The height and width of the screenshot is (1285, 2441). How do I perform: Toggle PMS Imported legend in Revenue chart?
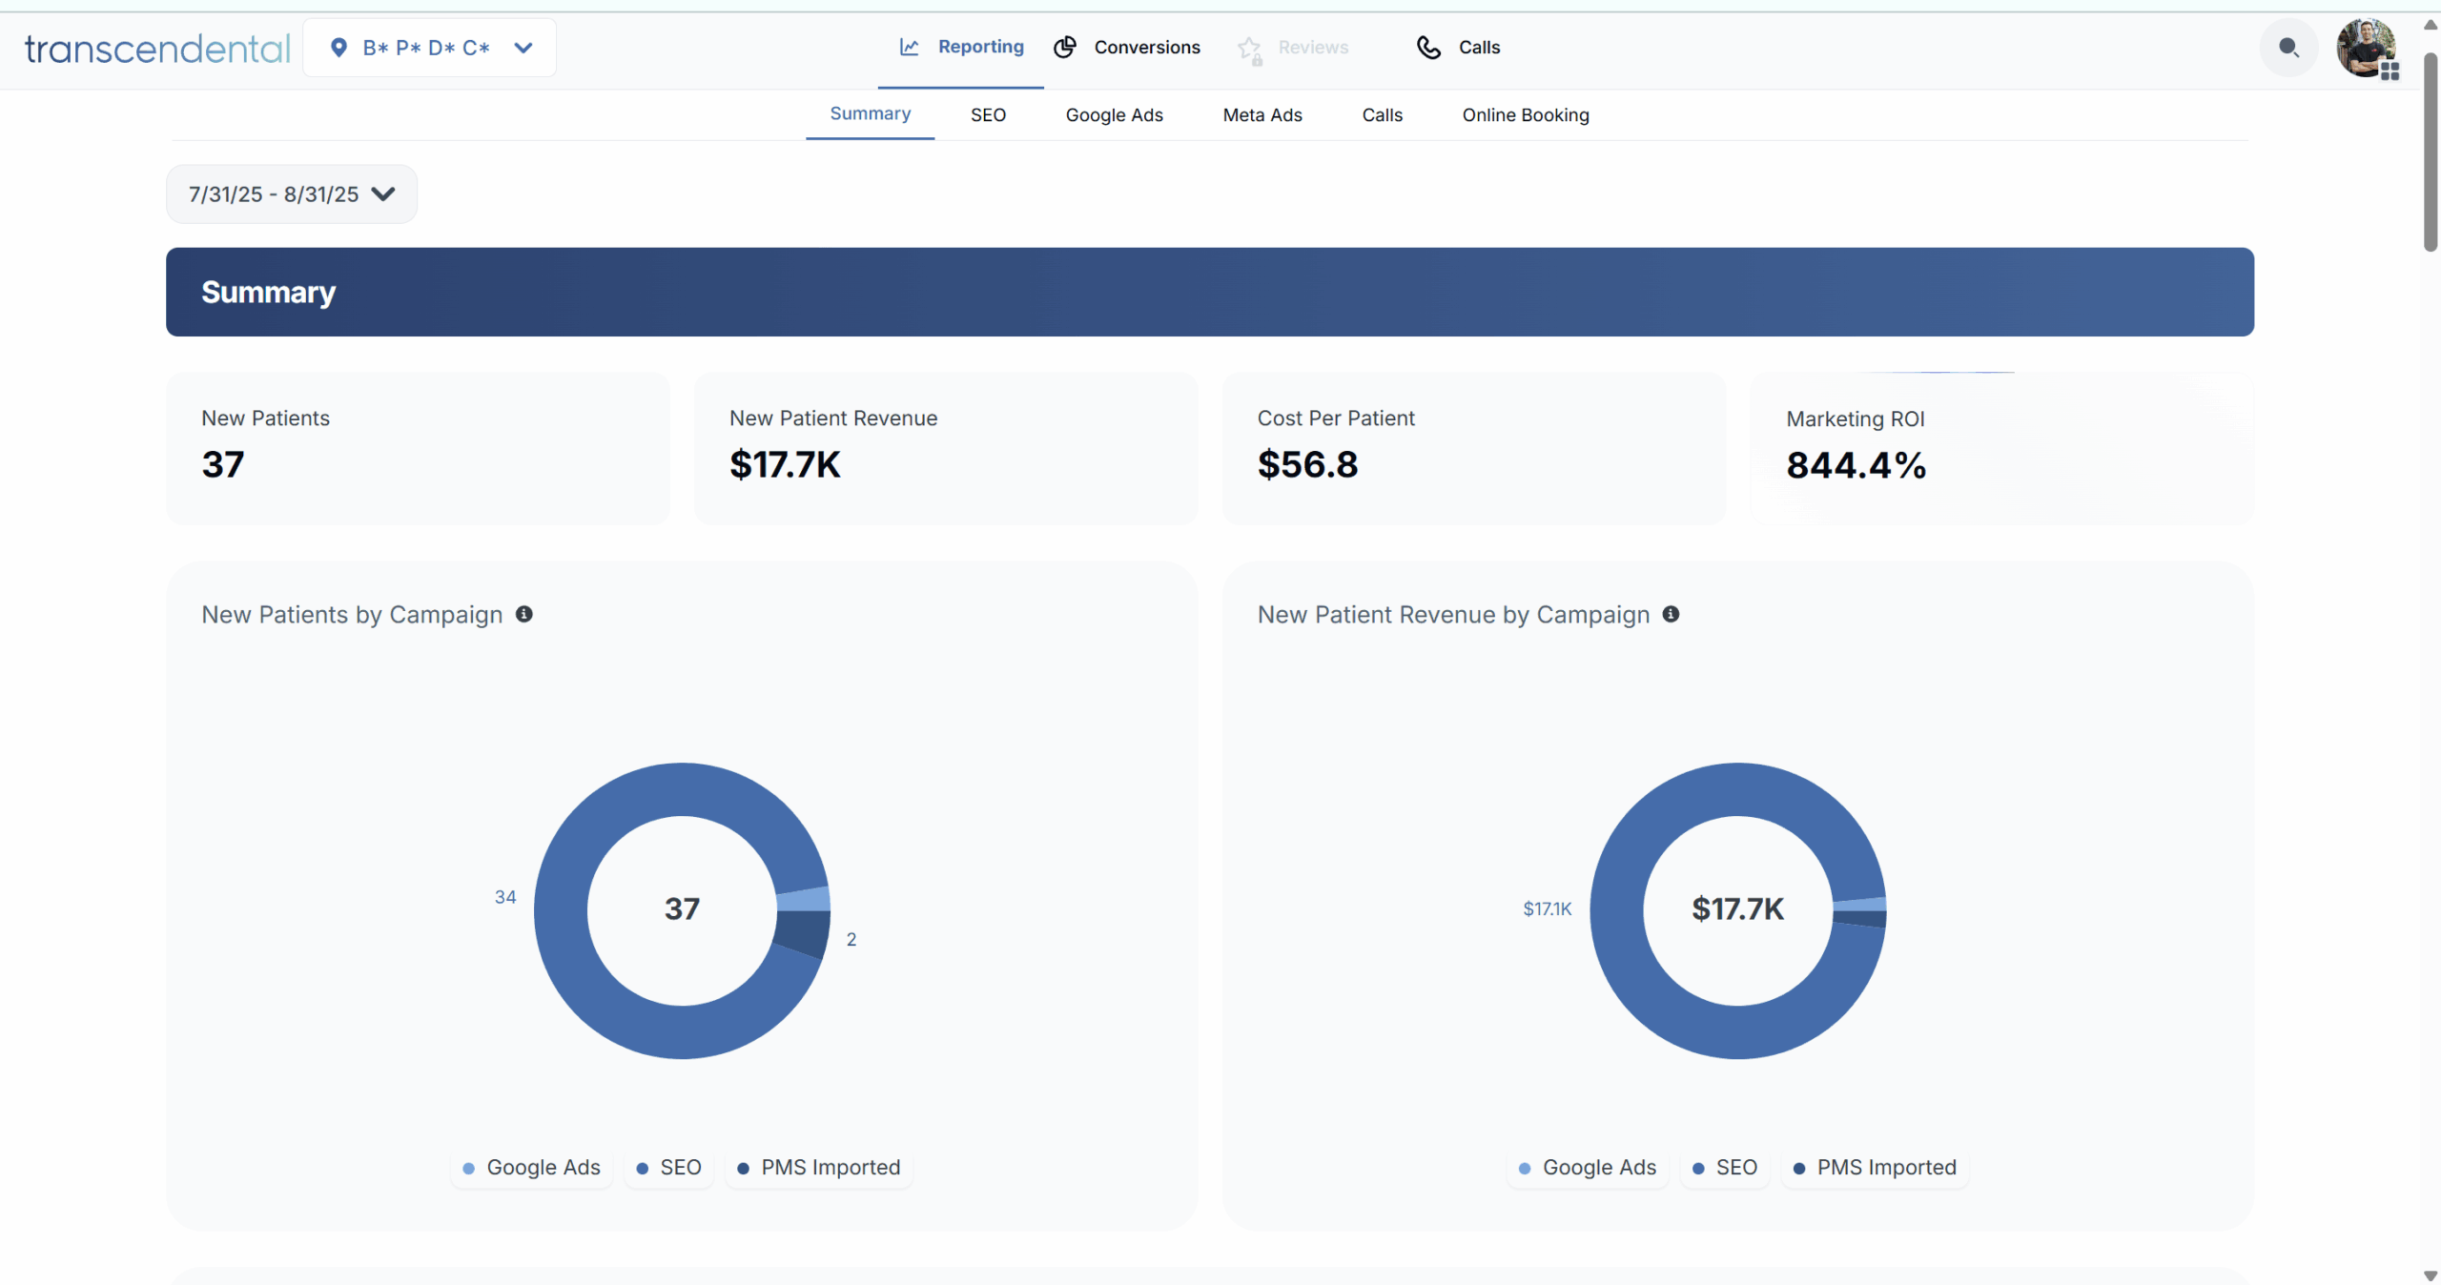click(x=1875, y=1168)
